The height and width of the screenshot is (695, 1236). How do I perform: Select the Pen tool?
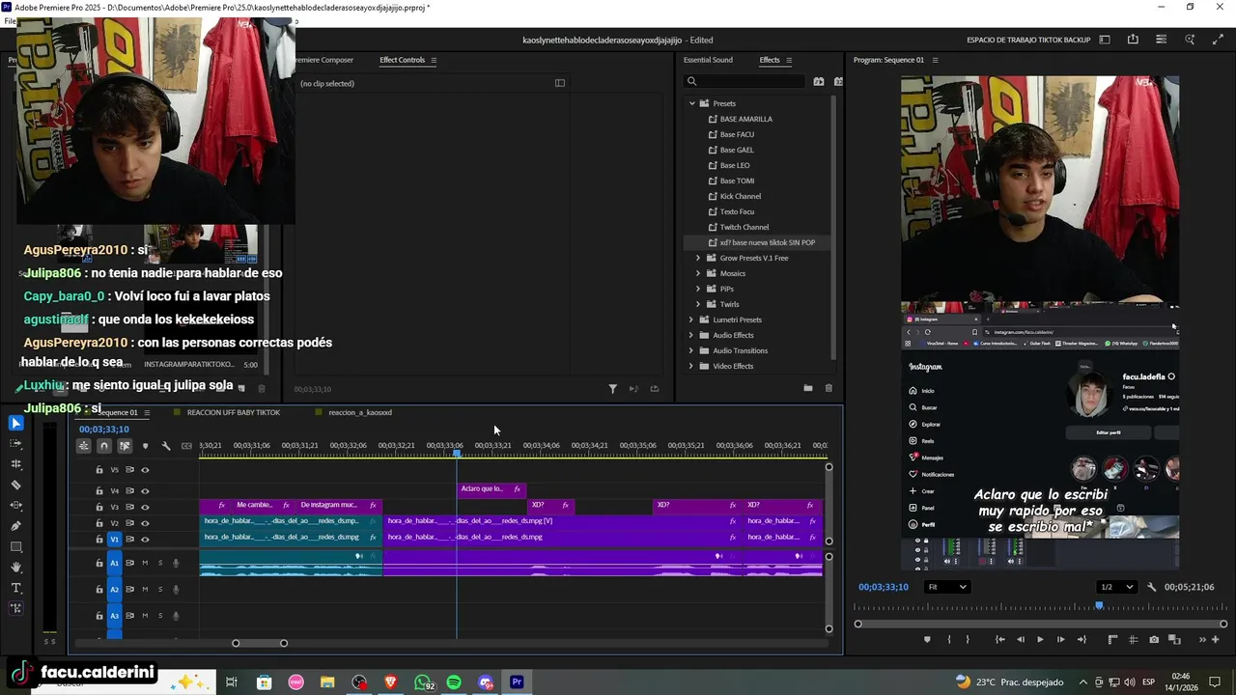pos(15,526)
